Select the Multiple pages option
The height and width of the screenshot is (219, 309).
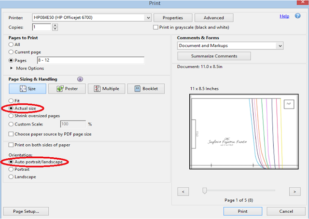(106, 89)
